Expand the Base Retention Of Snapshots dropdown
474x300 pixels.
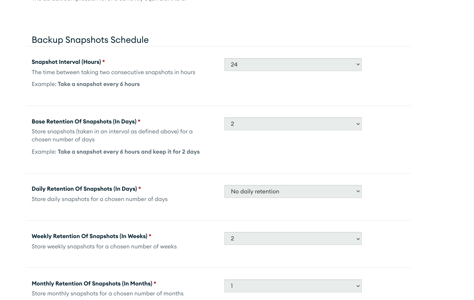click(293, 124)
